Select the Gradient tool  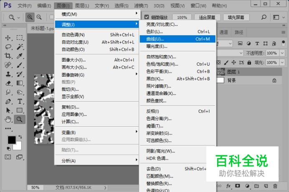[20, 83]
